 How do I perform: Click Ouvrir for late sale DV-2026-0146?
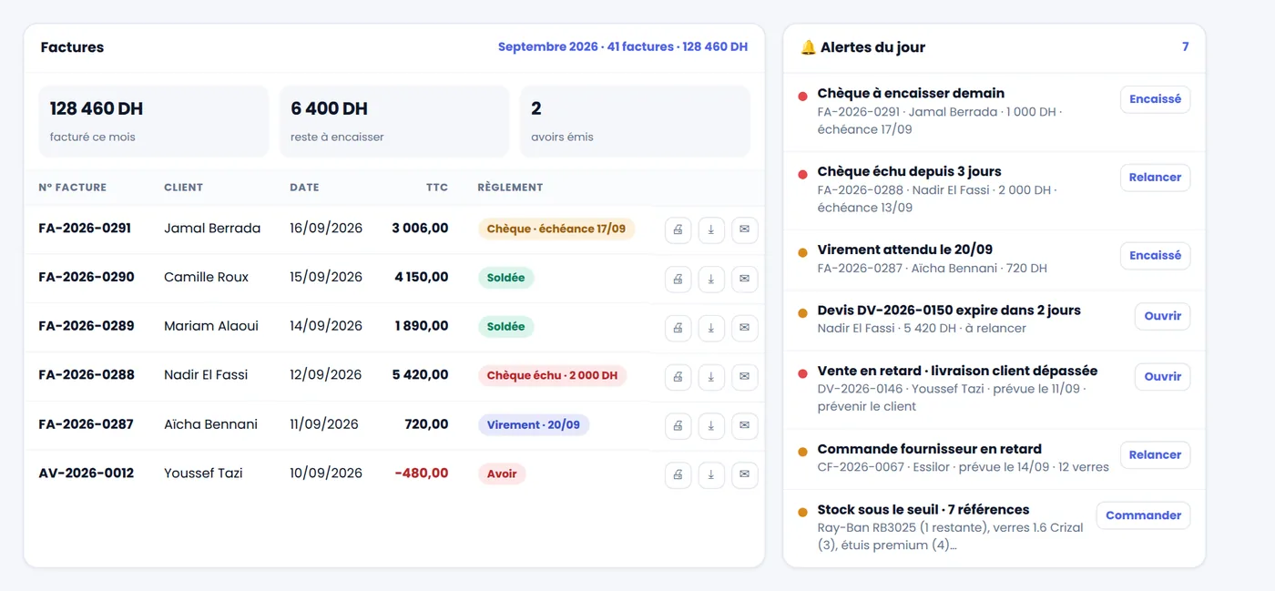[1162, 376]
